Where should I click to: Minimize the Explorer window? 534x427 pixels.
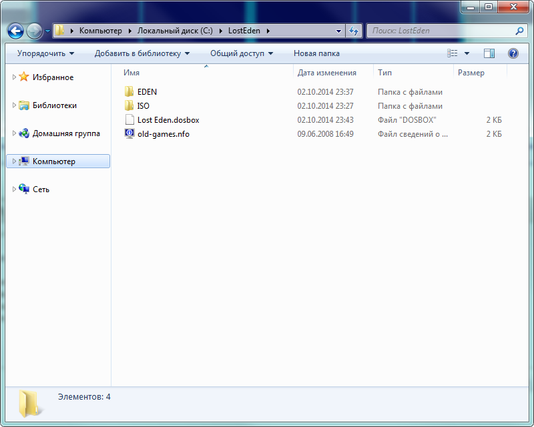coord(471,7)
